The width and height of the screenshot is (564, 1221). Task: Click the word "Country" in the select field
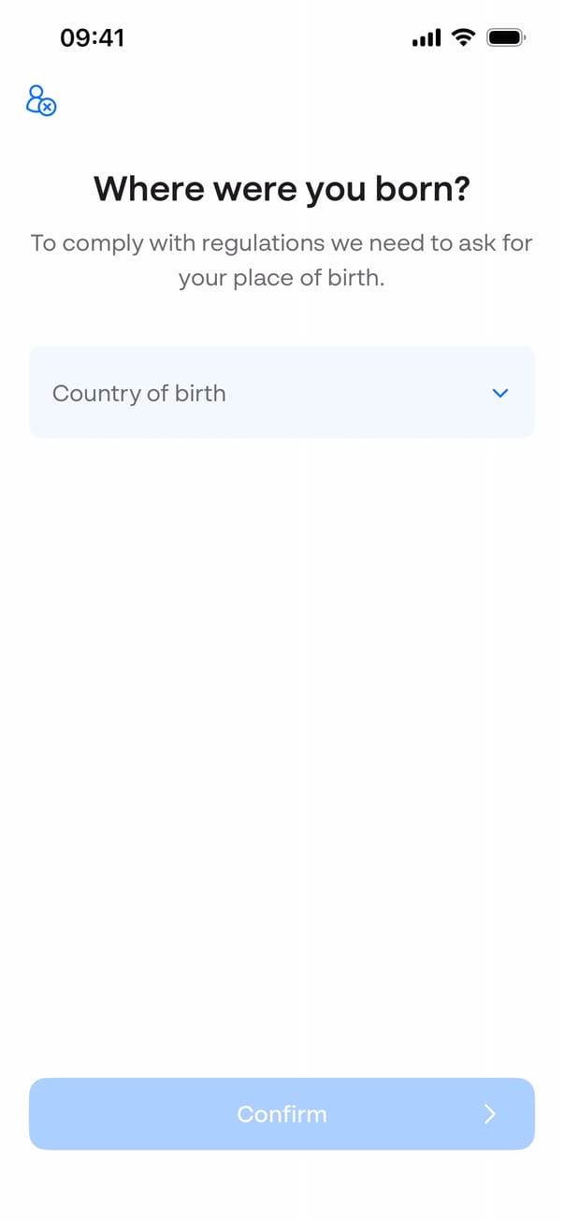coord(96,394)
